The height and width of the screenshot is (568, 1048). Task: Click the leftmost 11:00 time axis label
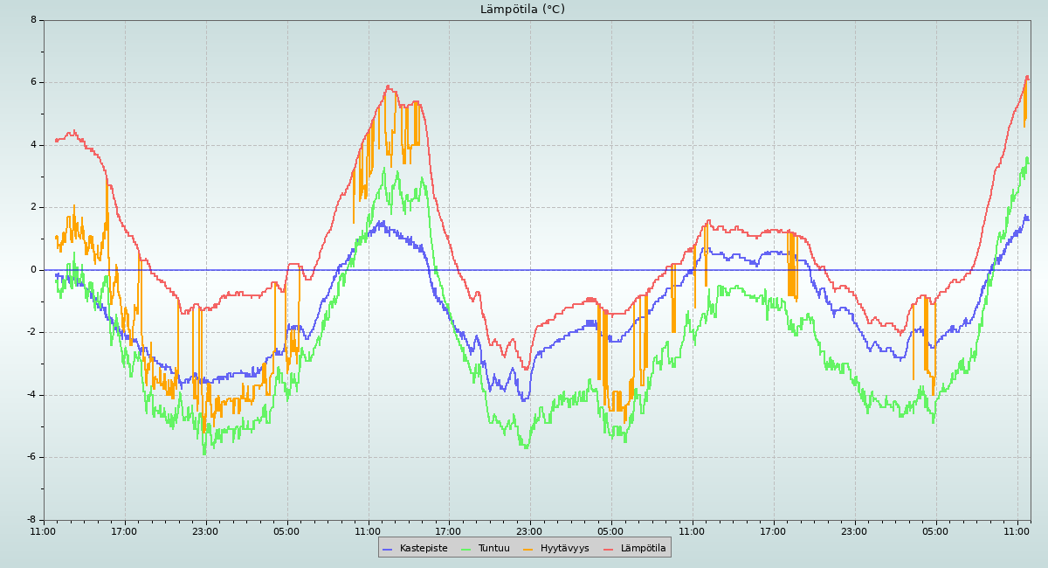pyautogui.click(x=43, y=531)
